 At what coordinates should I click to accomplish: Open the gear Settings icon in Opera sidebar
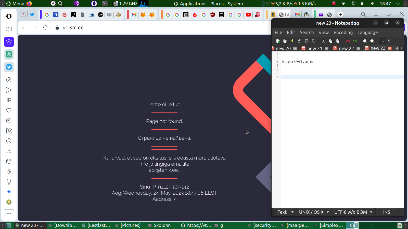click(x=9, y=171)
